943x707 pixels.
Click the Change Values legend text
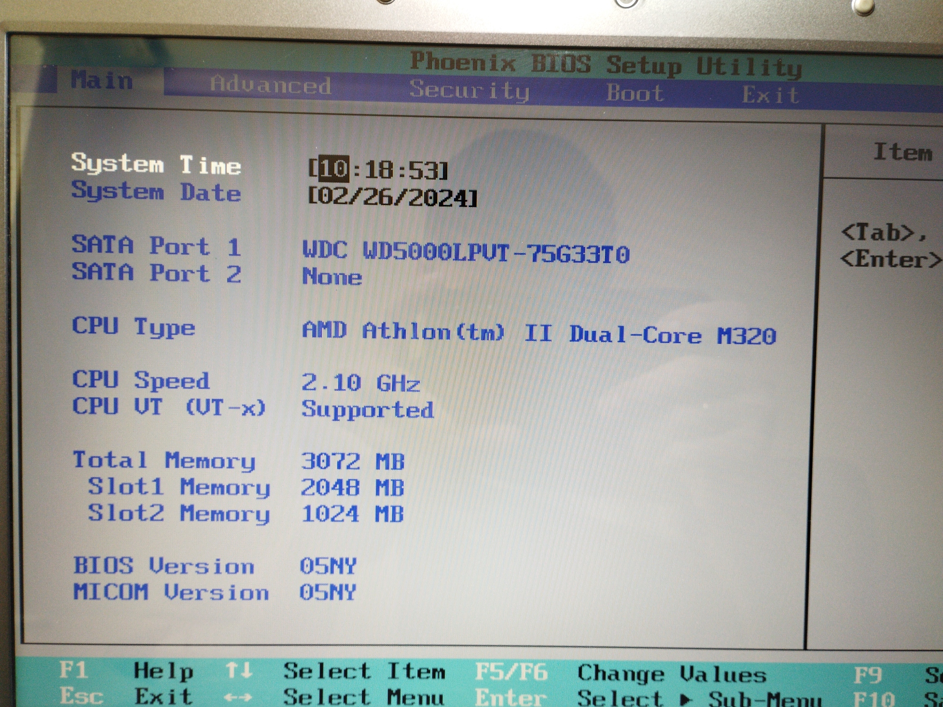tap(672, 674)
